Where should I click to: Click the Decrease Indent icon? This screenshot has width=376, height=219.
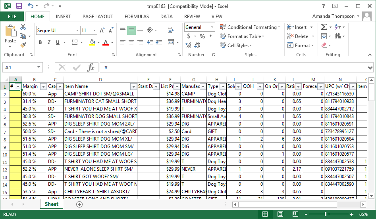[x=150, y=42]
